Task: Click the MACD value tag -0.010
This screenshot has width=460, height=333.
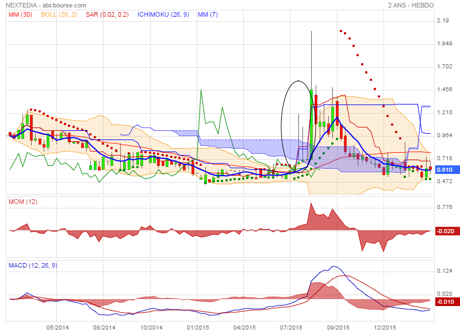Action: tap(447, 301)
